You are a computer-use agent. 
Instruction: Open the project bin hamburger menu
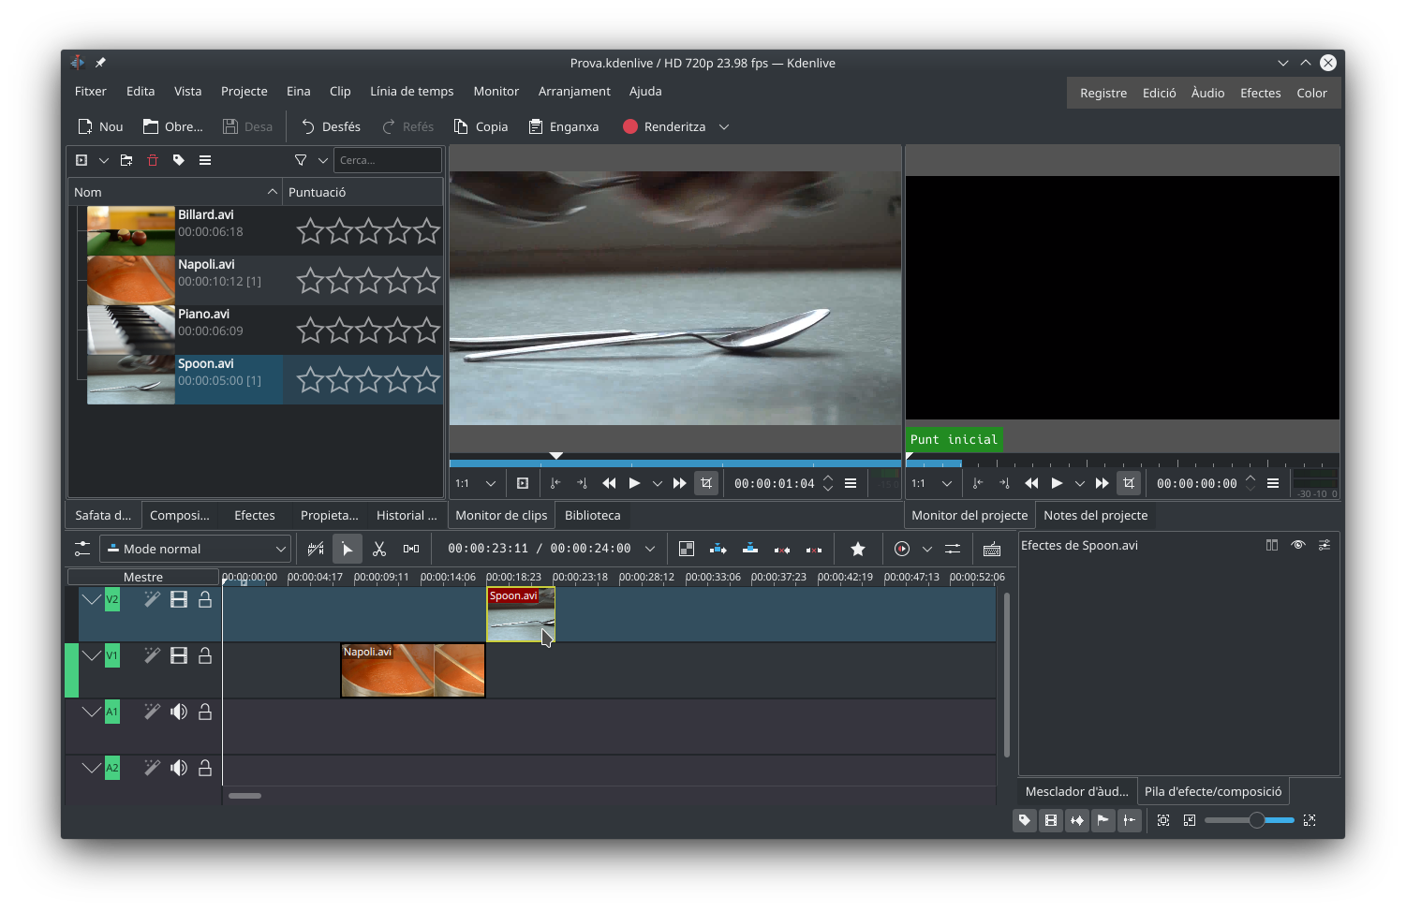[205, 160]
